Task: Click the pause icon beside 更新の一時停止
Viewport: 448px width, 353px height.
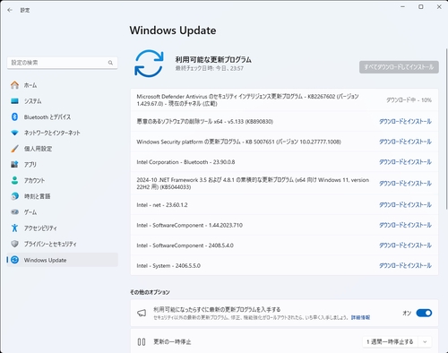Action: point(142,341)
